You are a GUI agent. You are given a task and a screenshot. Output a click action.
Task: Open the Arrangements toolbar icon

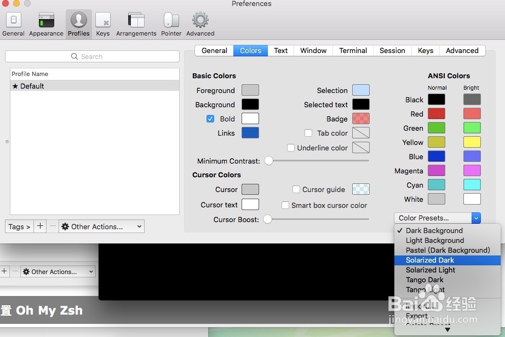pyautogui.click(x=136, y=24)
